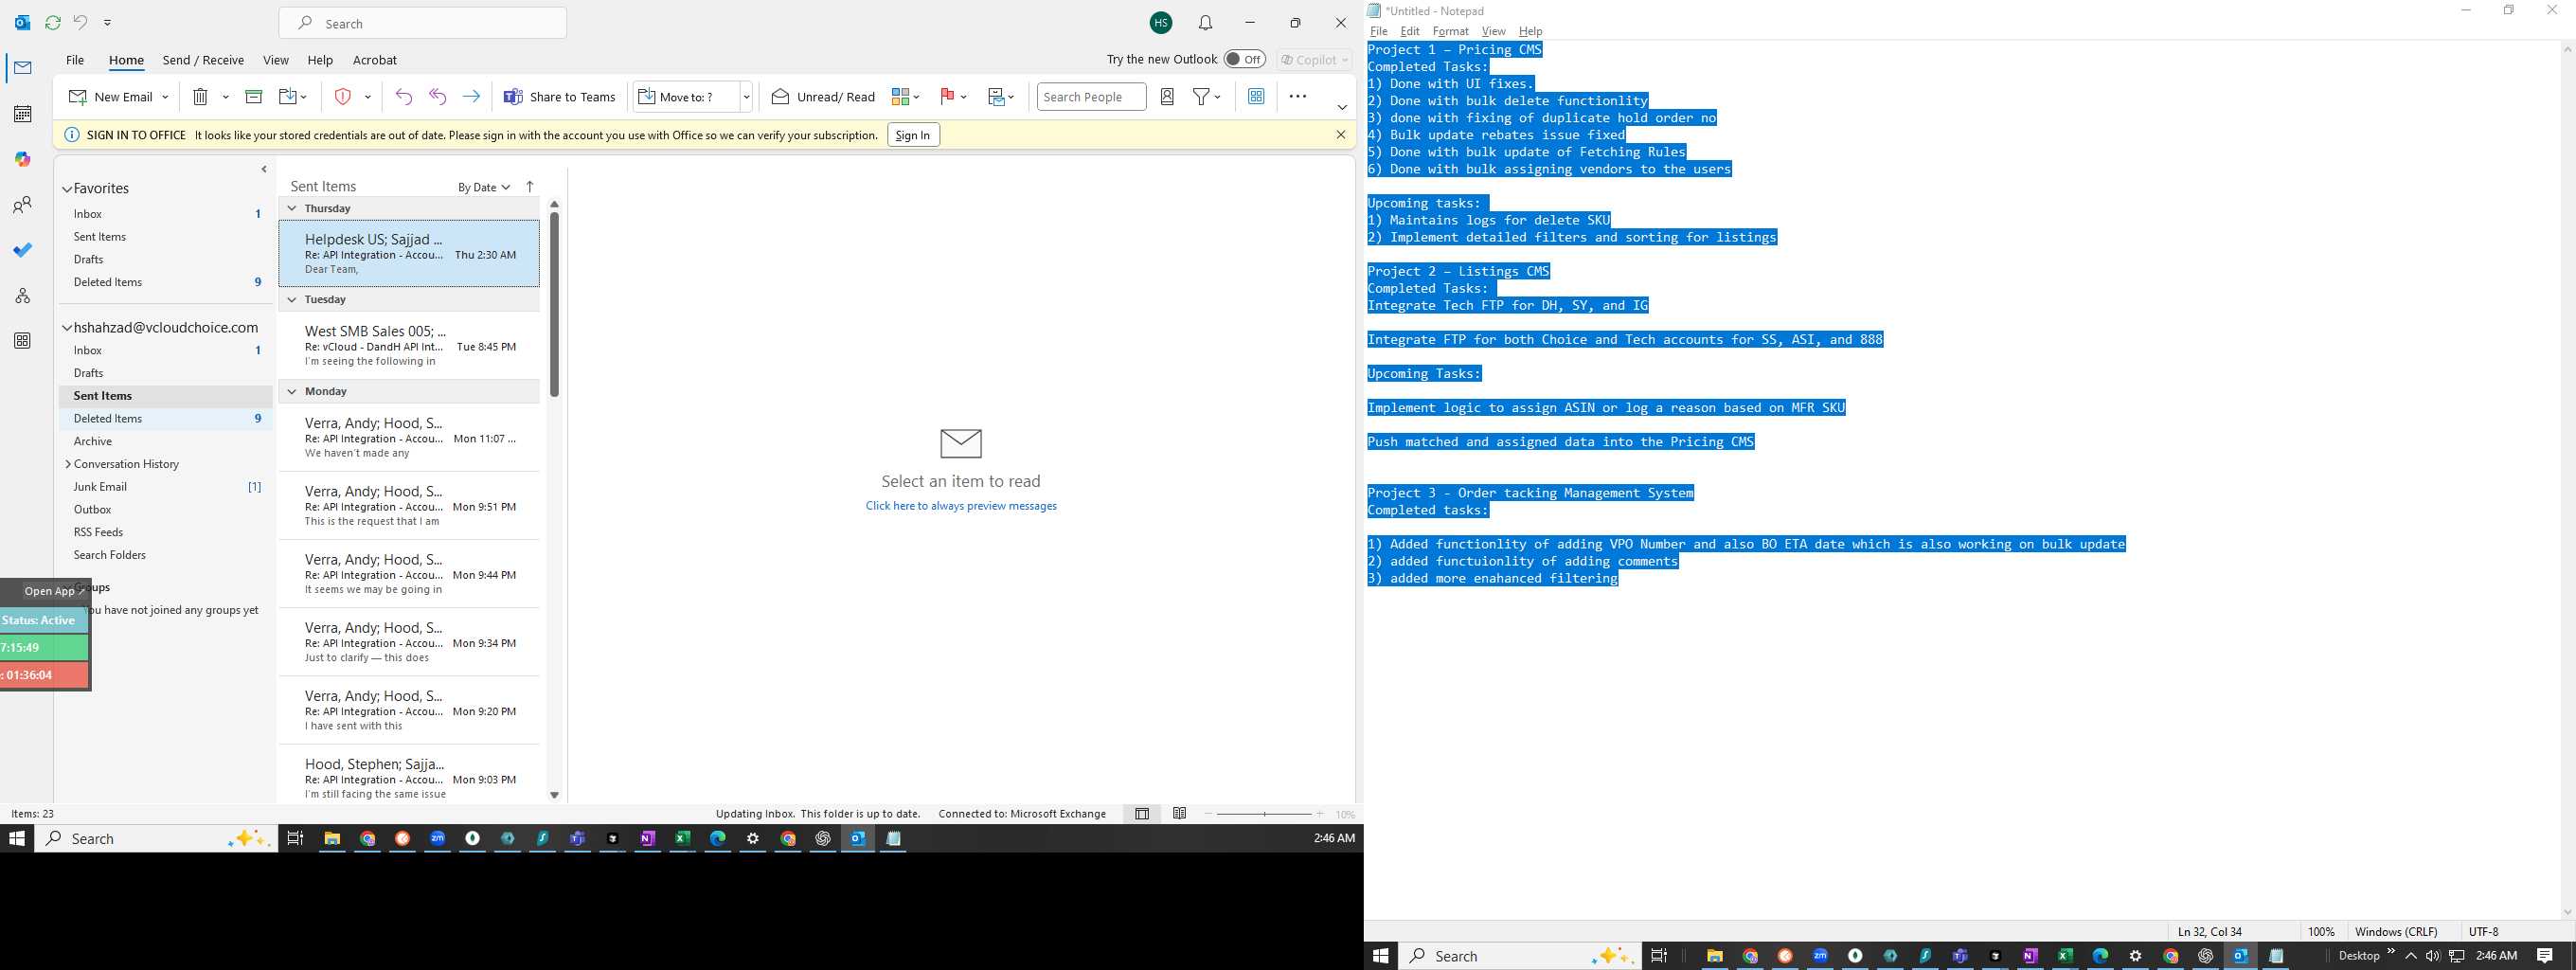
Task: Click the Windows Start button in the left taskbar
Action: click(x=16, y=839)
